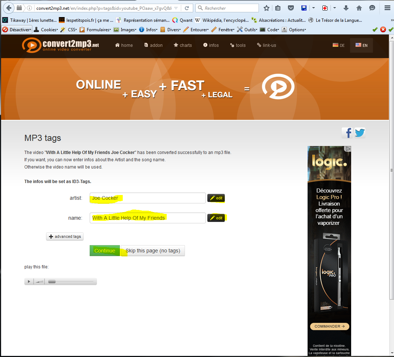The image size is (394, 357).
Task: Open the Fenêtre dropdown menu
Action: 223,29
